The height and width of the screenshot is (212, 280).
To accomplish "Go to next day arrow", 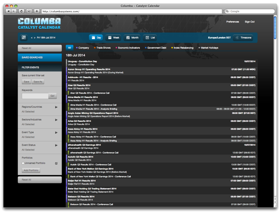I will click(x=35, y=38).
